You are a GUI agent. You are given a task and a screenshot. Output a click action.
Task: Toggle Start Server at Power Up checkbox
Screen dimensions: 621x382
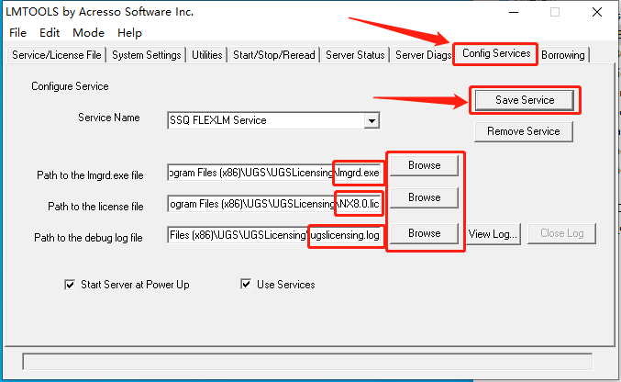pos(70,285)
